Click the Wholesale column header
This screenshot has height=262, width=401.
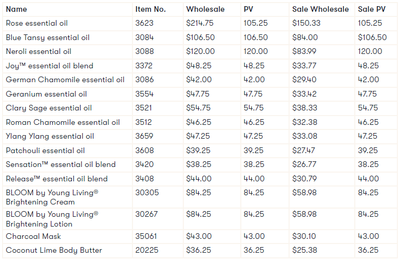(x=205, y=9)
